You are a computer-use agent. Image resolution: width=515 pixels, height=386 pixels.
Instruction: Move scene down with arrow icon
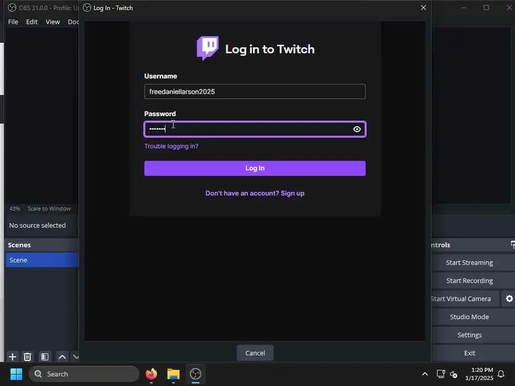coord(76,356)
